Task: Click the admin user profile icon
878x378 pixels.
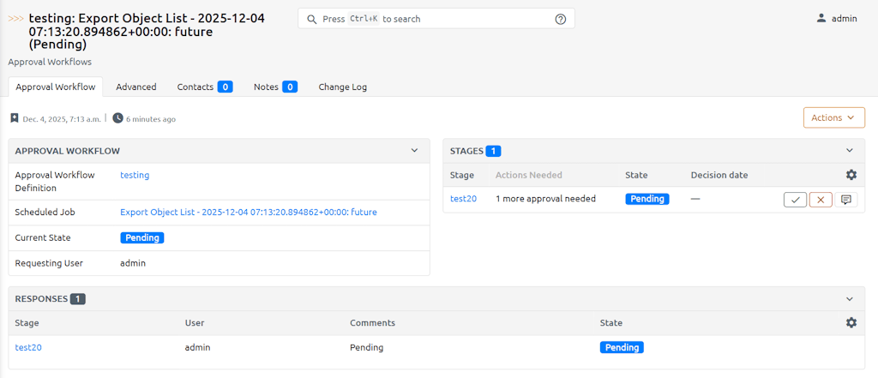Action: point(821,18)
